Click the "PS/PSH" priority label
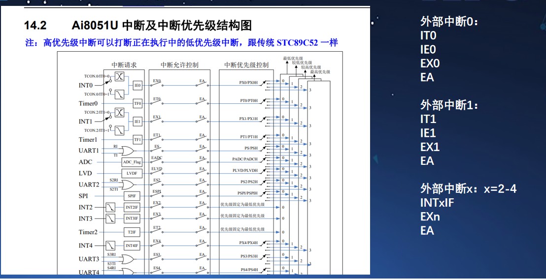The image size is (546, 280). pos(251,148)
